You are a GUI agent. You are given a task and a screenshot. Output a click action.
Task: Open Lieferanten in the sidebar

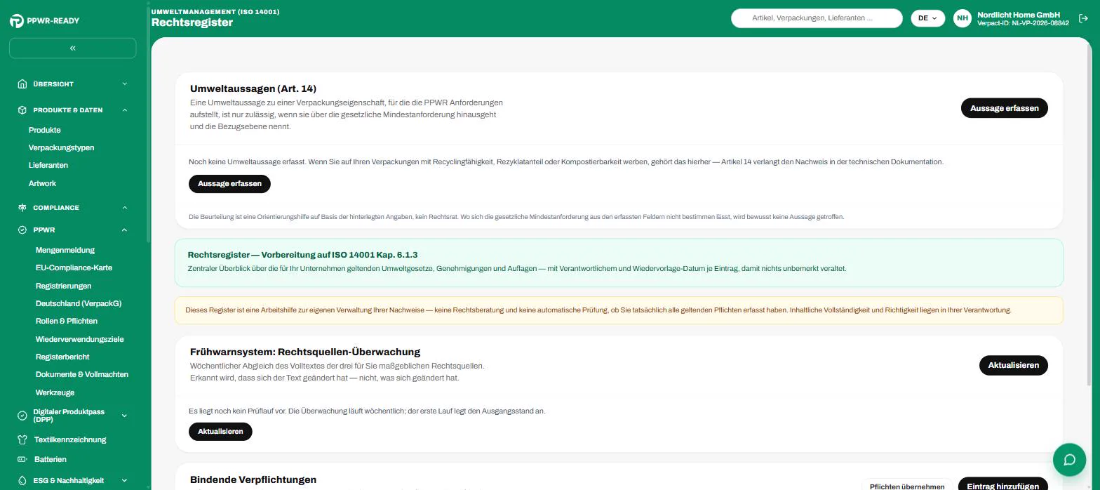48,165
